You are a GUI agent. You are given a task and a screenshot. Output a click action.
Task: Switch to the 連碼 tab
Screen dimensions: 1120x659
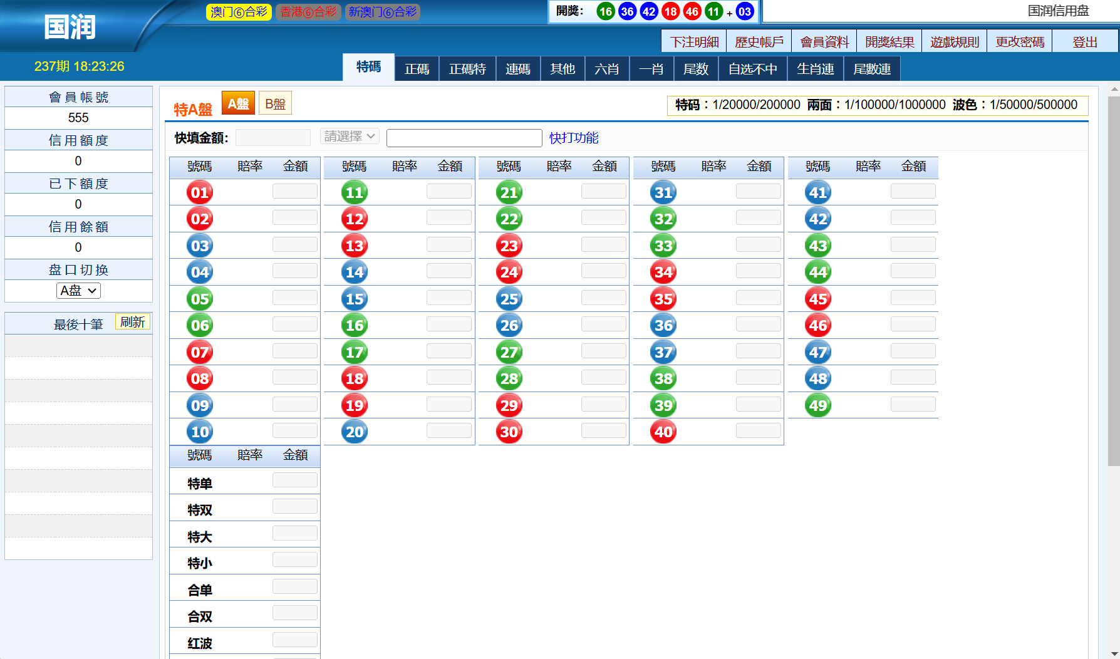pos(517,69)
